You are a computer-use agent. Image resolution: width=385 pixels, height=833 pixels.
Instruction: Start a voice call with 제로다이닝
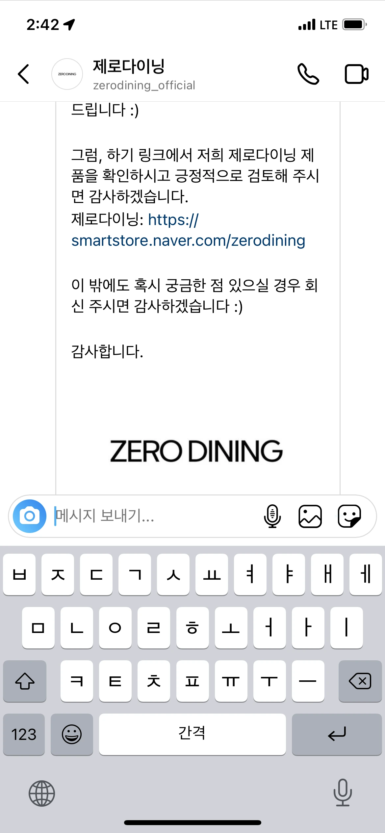[308, 74]
